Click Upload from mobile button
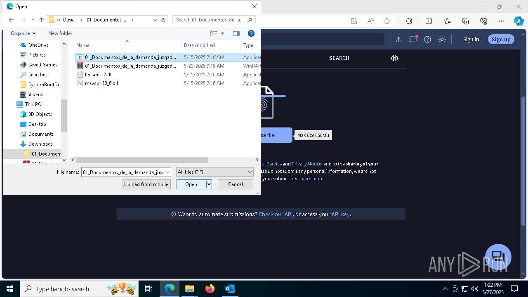This screenshot has width=528, height=297. coord(146,184)
